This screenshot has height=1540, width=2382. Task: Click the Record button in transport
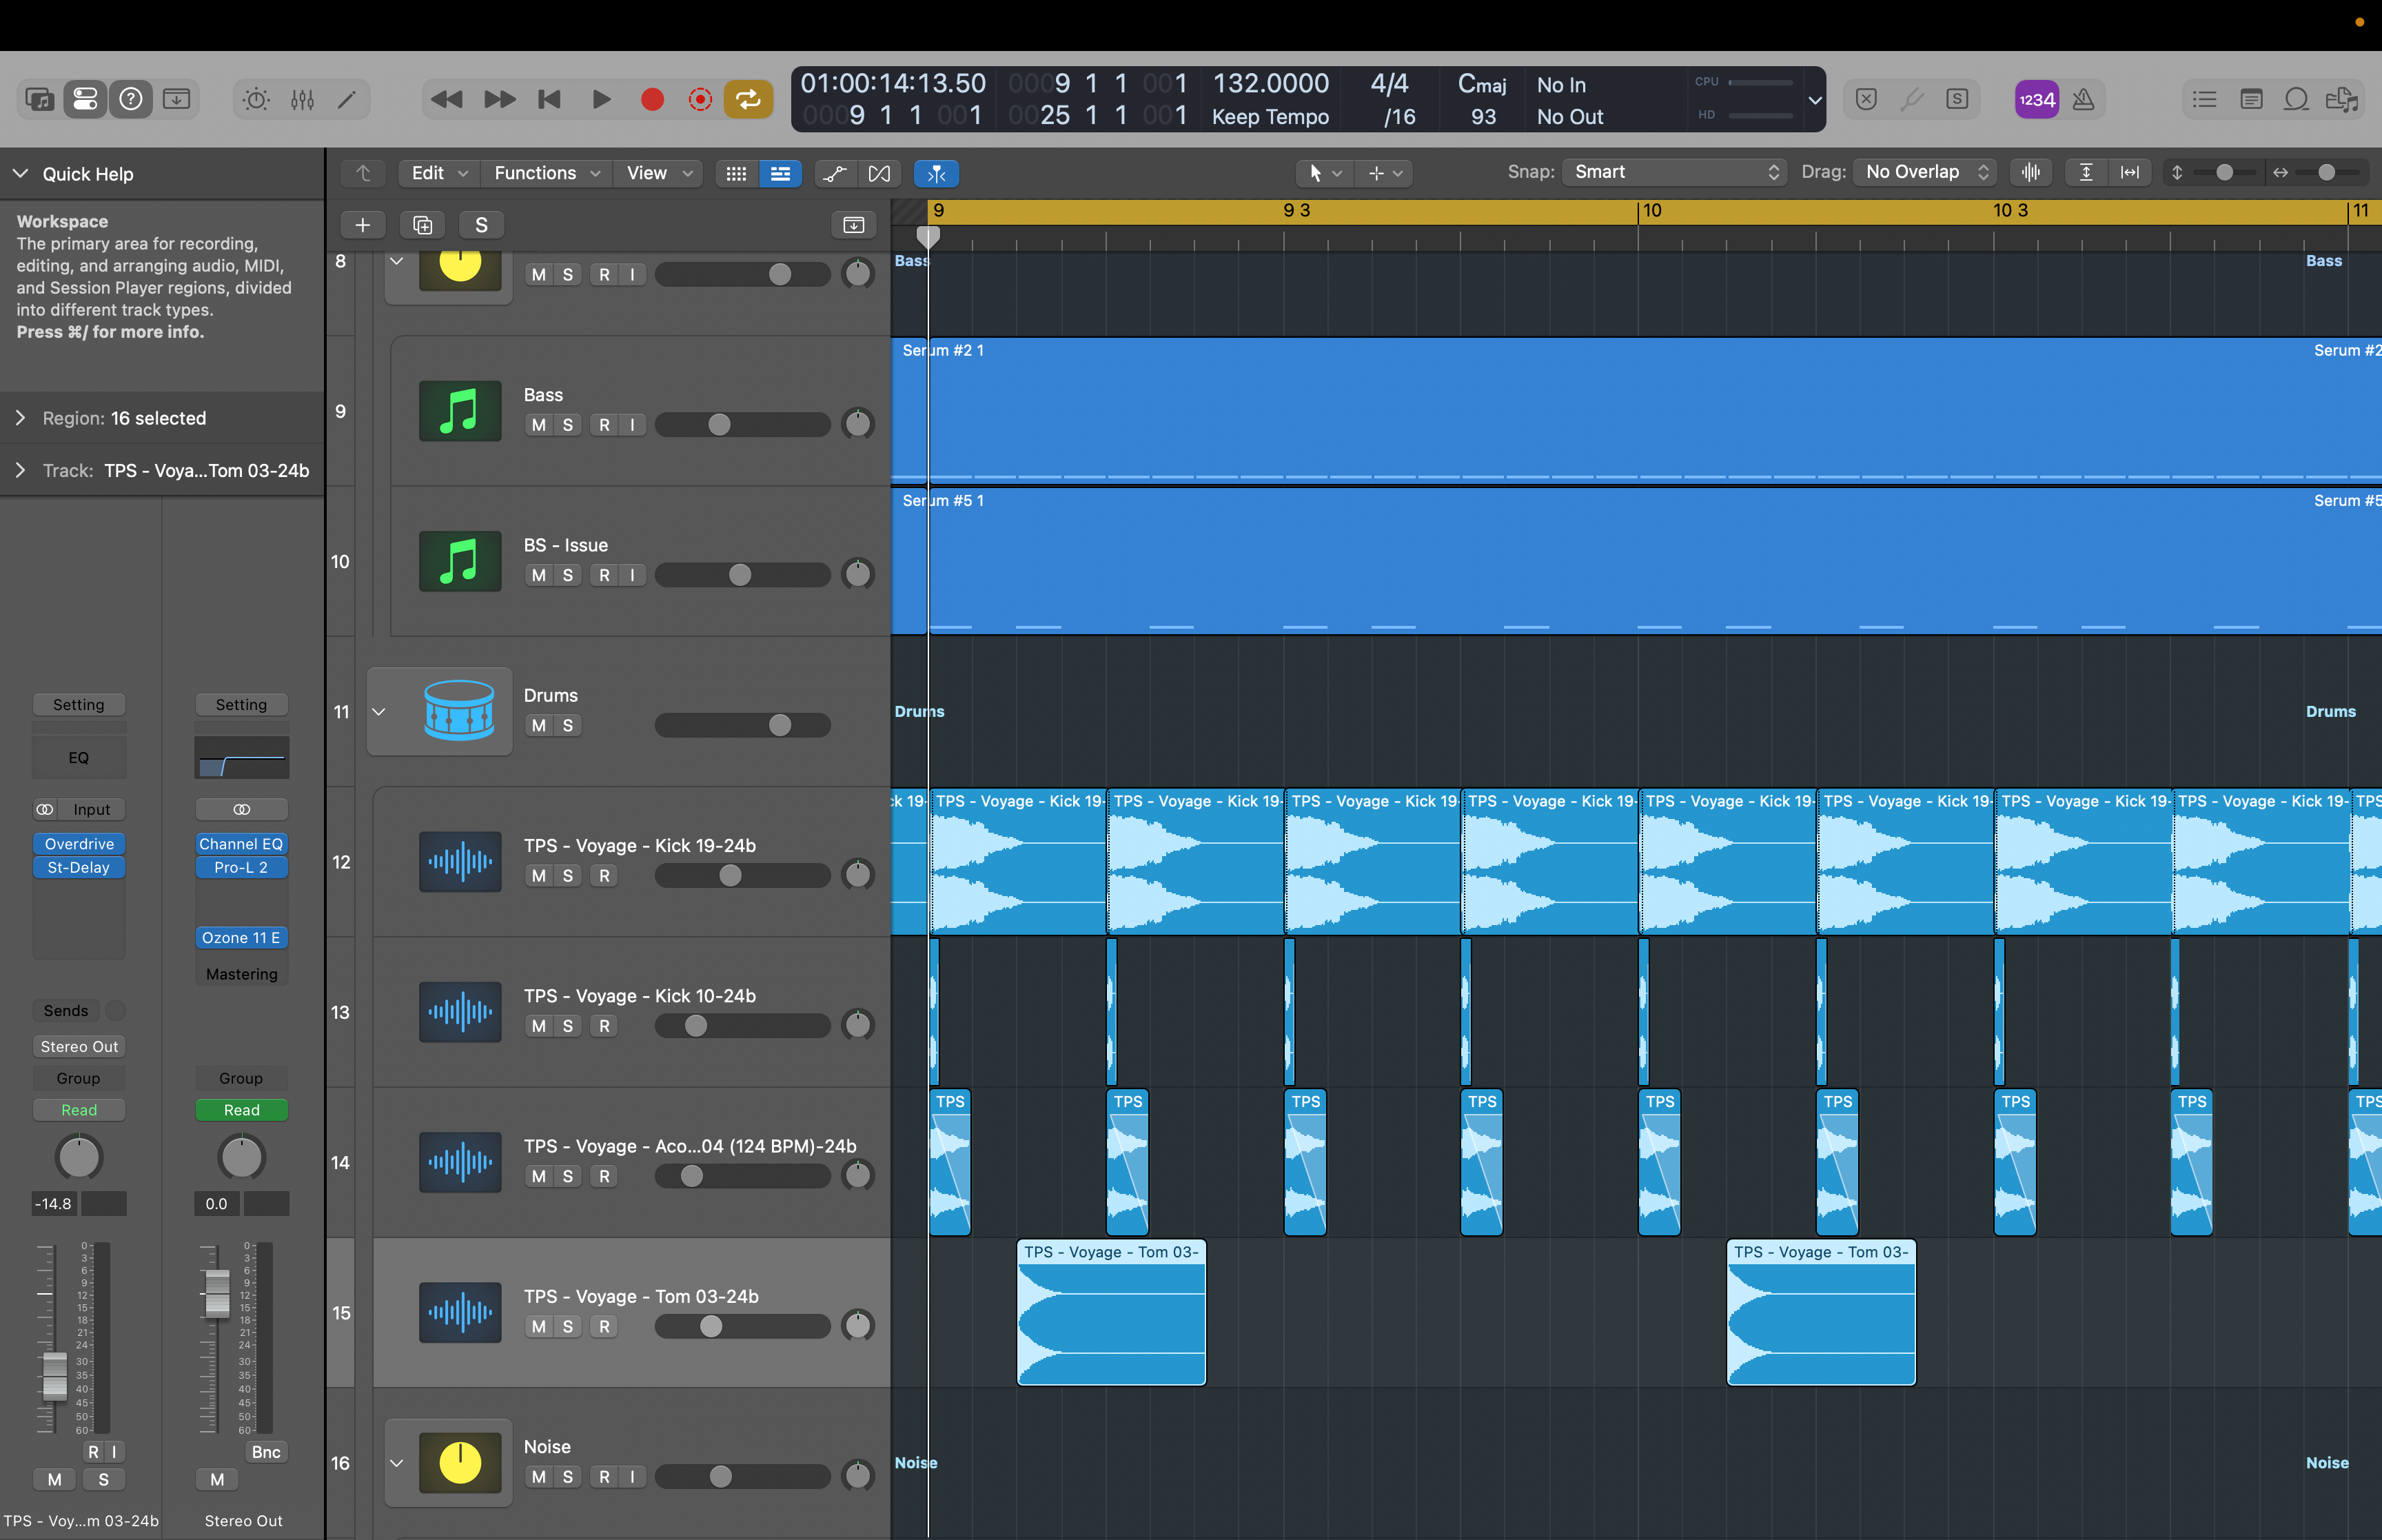(x=652, y=99)
